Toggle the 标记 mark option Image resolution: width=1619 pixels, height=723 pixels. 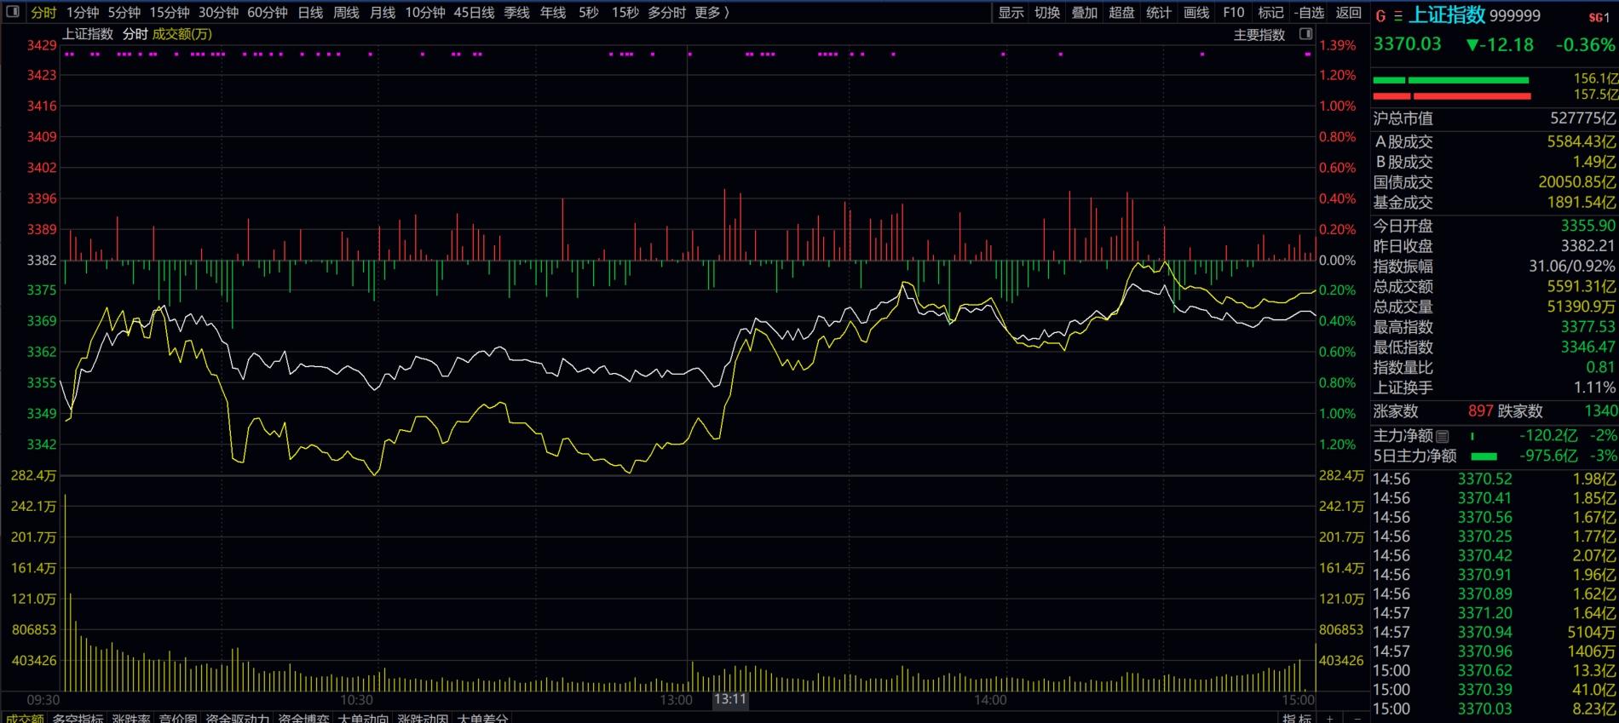[1270, 13]
